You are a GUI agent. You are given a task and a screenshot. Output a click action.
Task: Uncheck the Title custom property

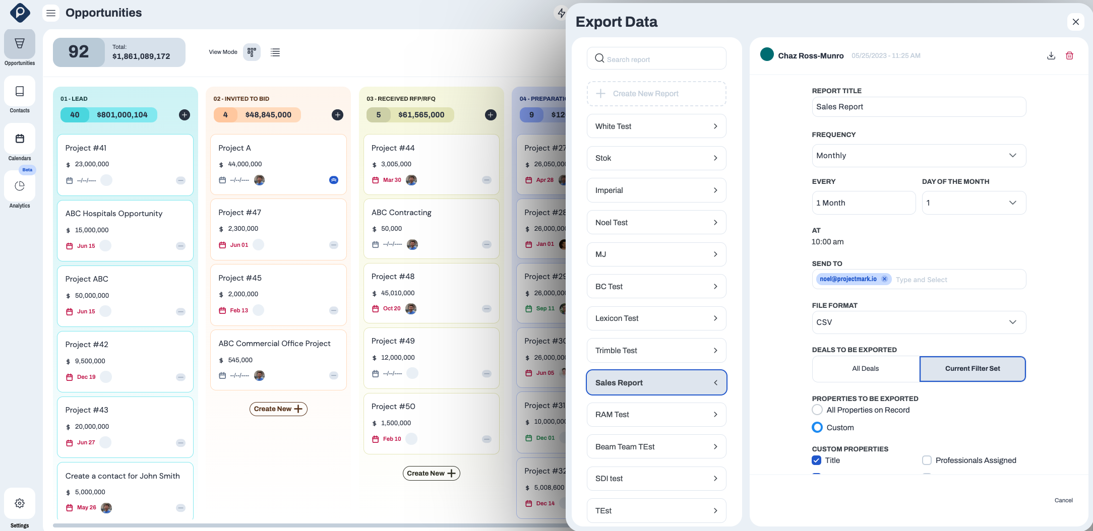pos(817,460)
